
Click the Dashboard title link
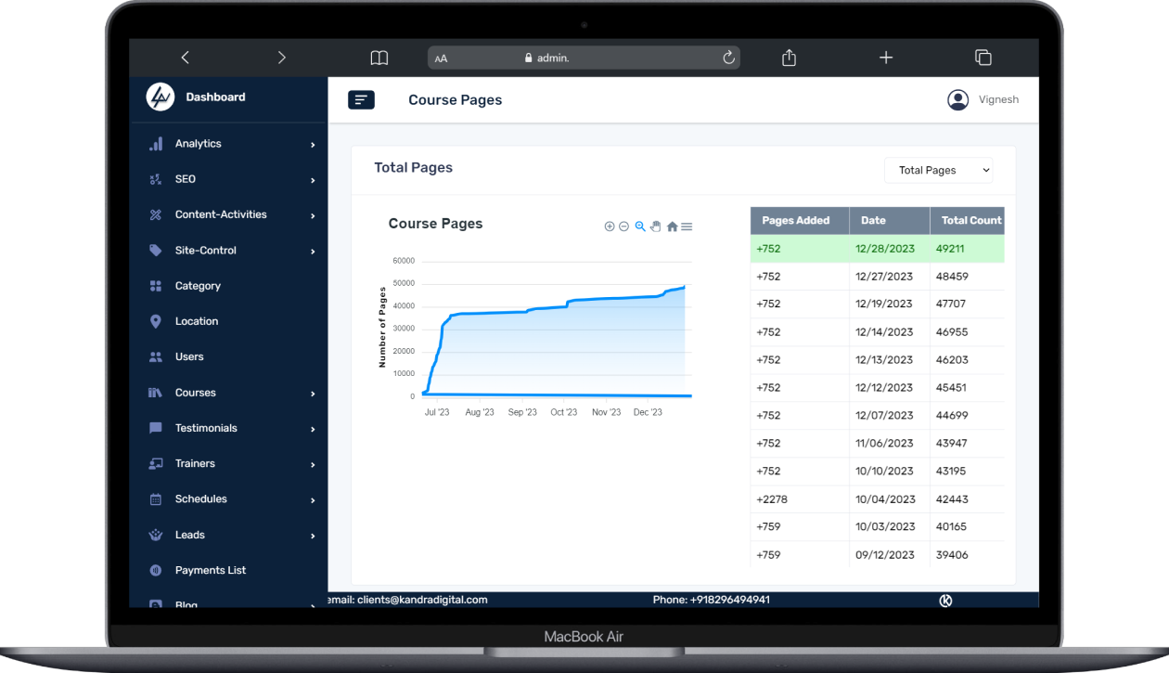click(215, 97)
